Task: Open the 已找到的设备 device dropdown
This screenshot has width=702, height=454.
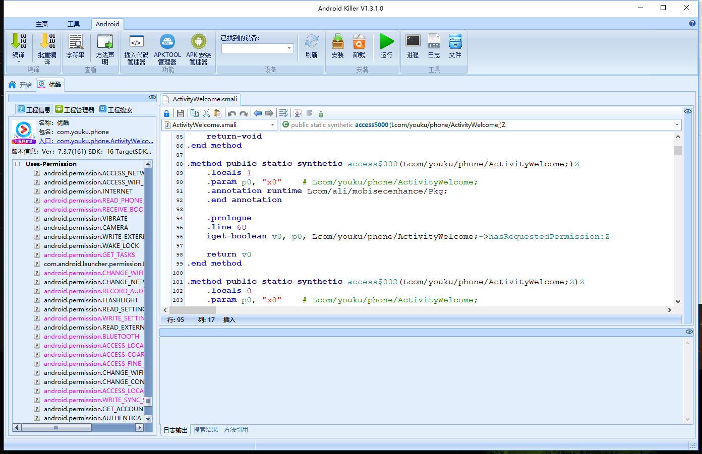Action: [289, 48]
